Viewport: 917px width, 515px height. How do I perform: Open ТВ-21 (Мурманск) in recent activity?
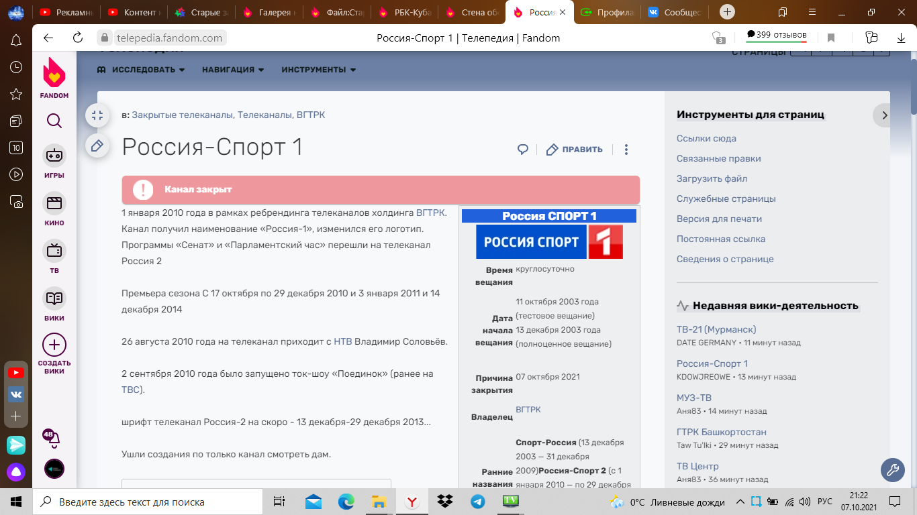(x=716, y=329)
